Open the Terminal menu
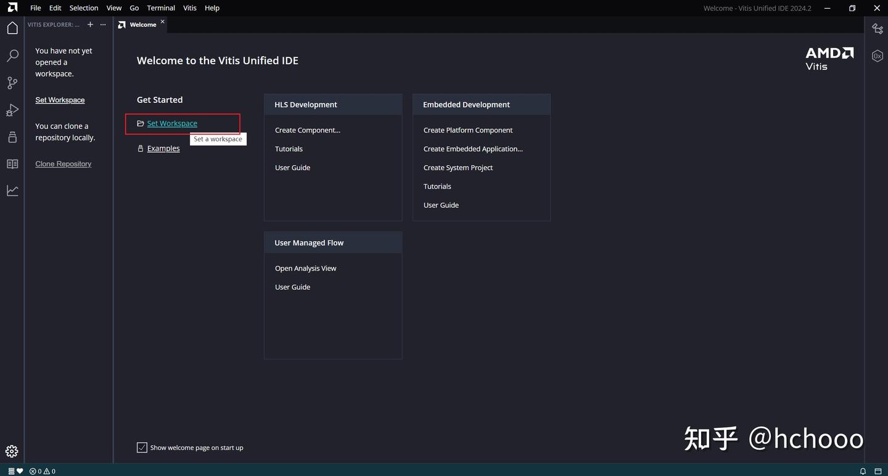The image size is (888, 476). click(161, 8)
